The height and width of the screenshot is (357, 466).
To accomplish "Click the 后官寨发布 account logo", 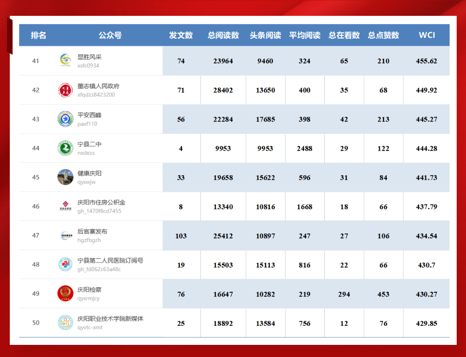I will pyautogui.click(x=65, y=235).
